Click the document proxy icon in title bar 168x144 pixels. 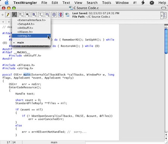tap(71, 8)
